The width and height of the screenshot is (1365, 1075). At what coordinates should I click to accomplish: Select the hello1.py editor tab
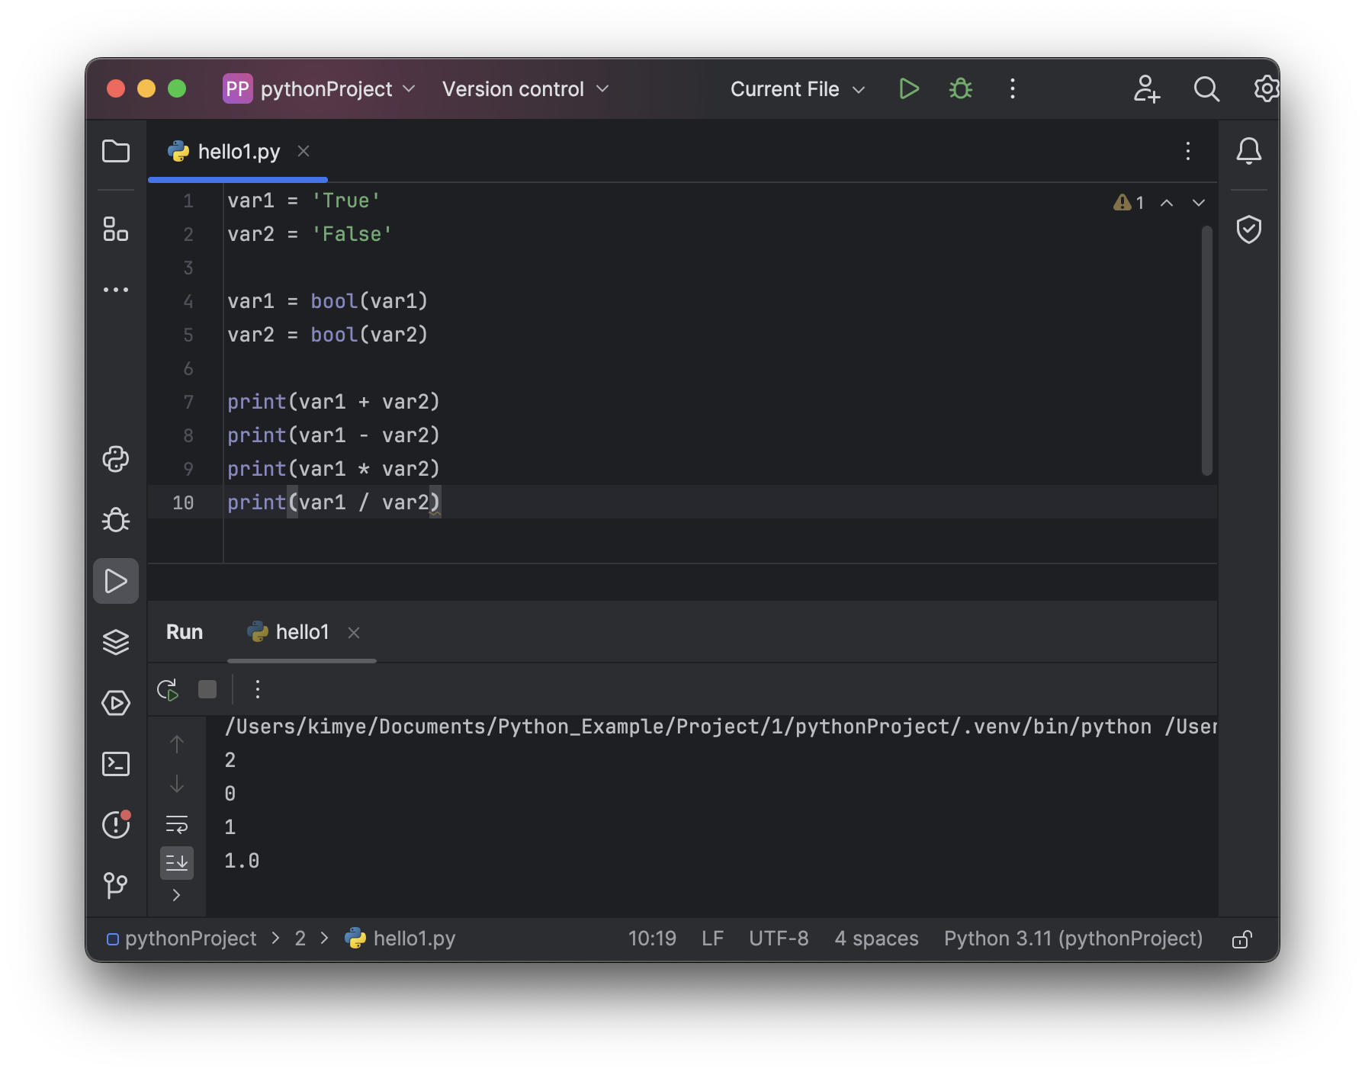238,152
